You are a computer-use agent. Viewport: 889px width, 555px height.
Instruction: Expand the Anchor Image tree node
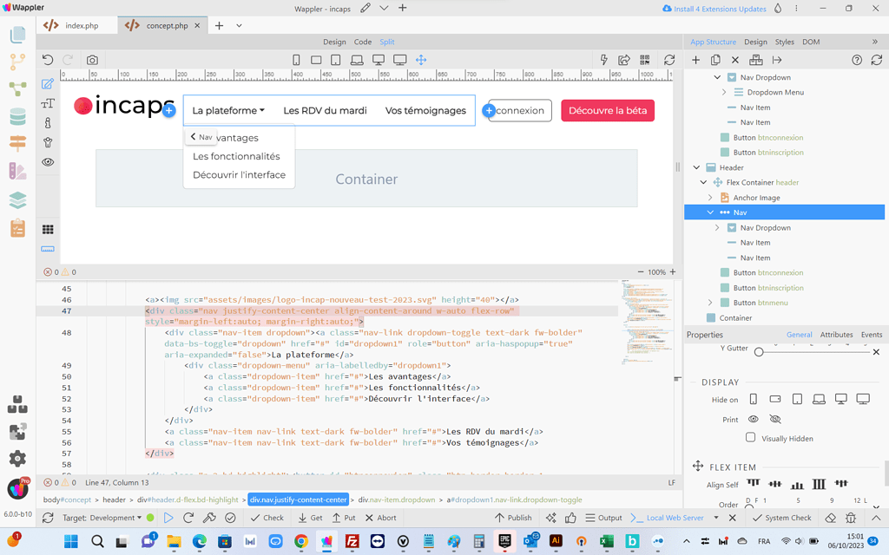tap(710, 198)
